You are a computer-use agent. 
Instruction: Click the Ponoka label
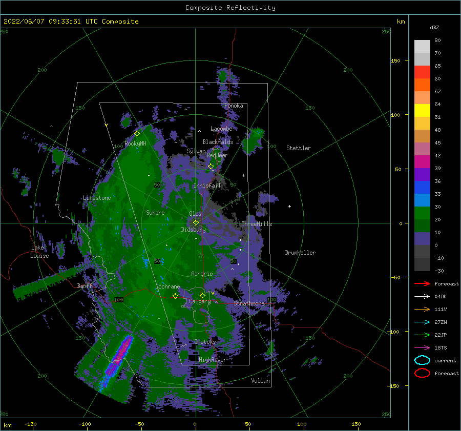[234, 106]
